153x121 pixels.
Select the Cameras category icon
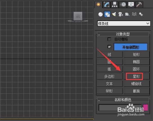[121, 14]
